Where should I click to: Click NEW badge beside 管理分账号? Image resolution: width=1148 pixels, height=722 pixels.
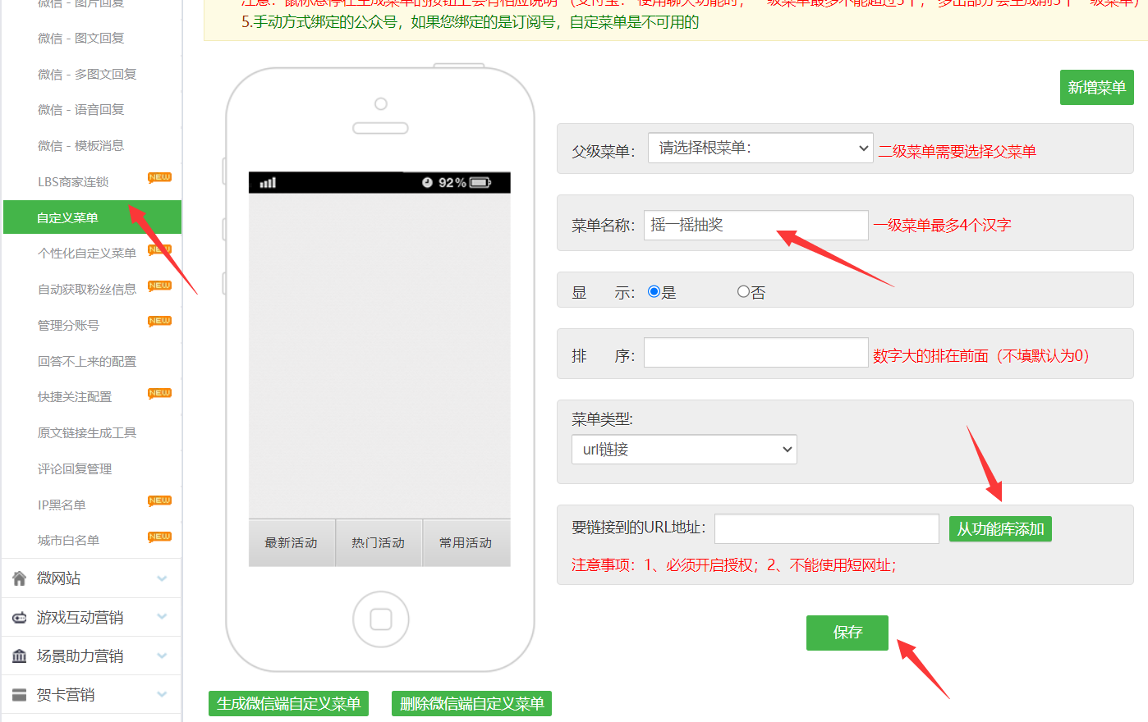[159, 321]
